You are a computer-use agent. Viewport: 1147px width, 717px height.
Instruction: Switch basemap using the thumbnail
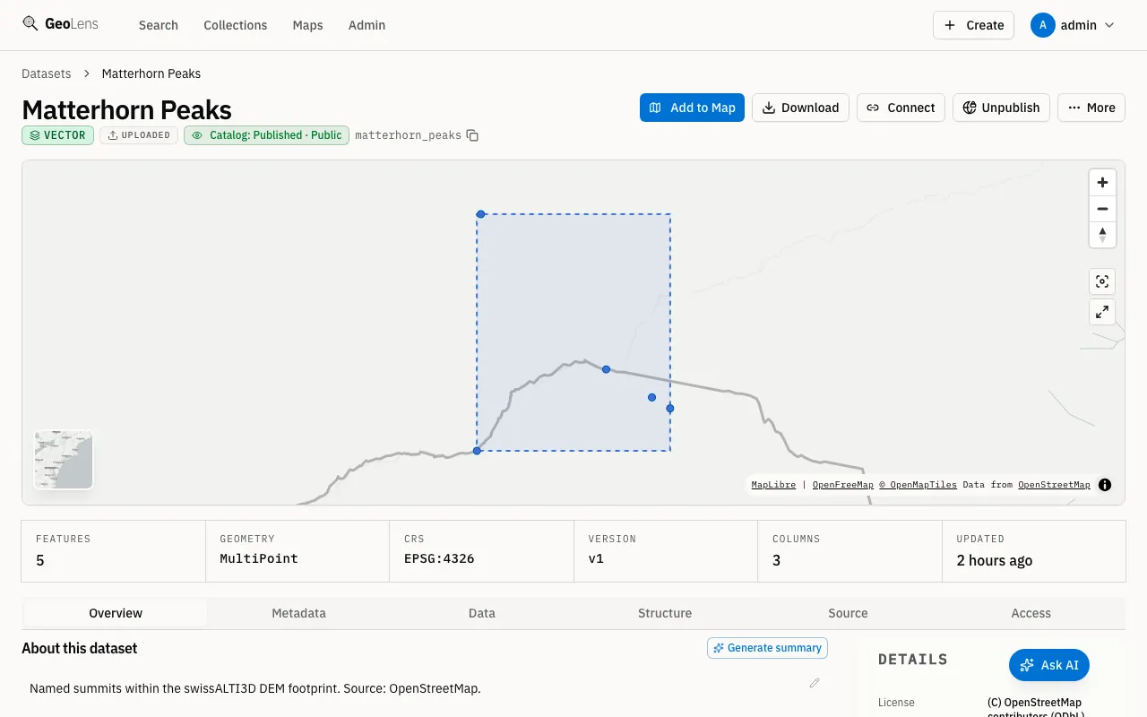(64, 460)
